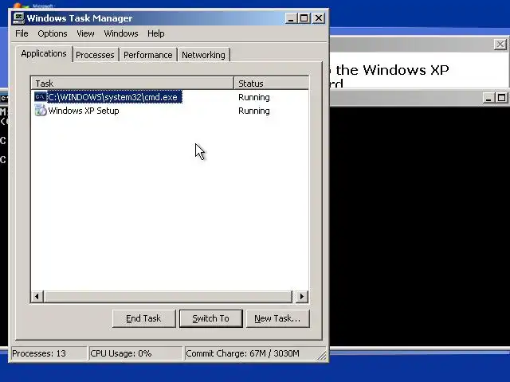Switch to the Performance tab
Screen dimensions: 510x382
click(x=148, y=55)
